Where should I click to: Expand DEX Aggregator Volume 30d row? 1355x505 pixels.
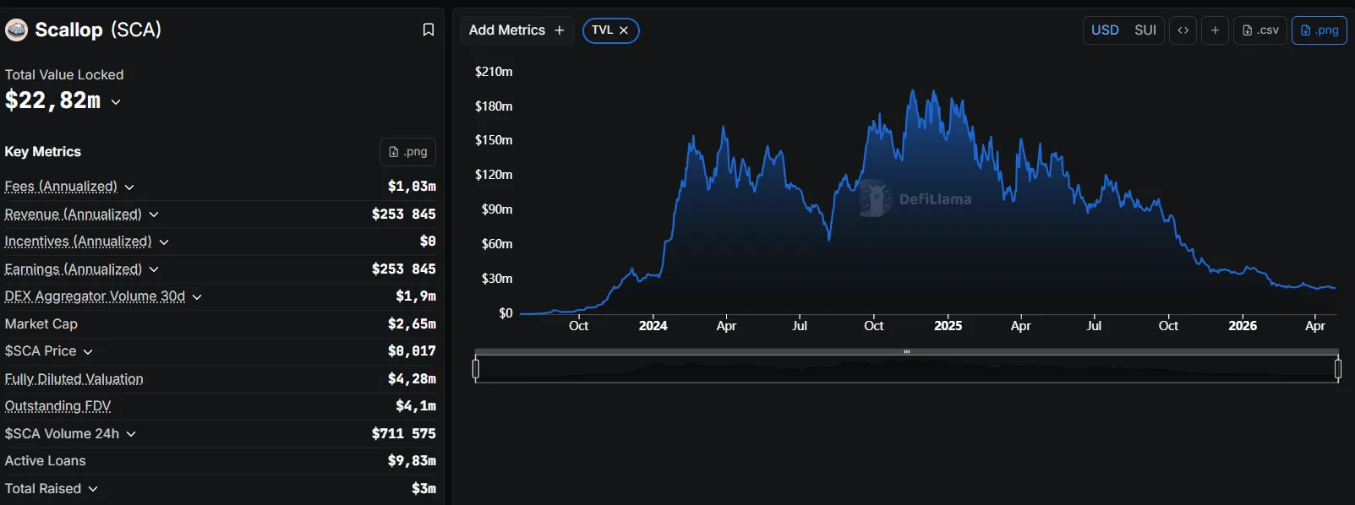(x=197, y=297)
